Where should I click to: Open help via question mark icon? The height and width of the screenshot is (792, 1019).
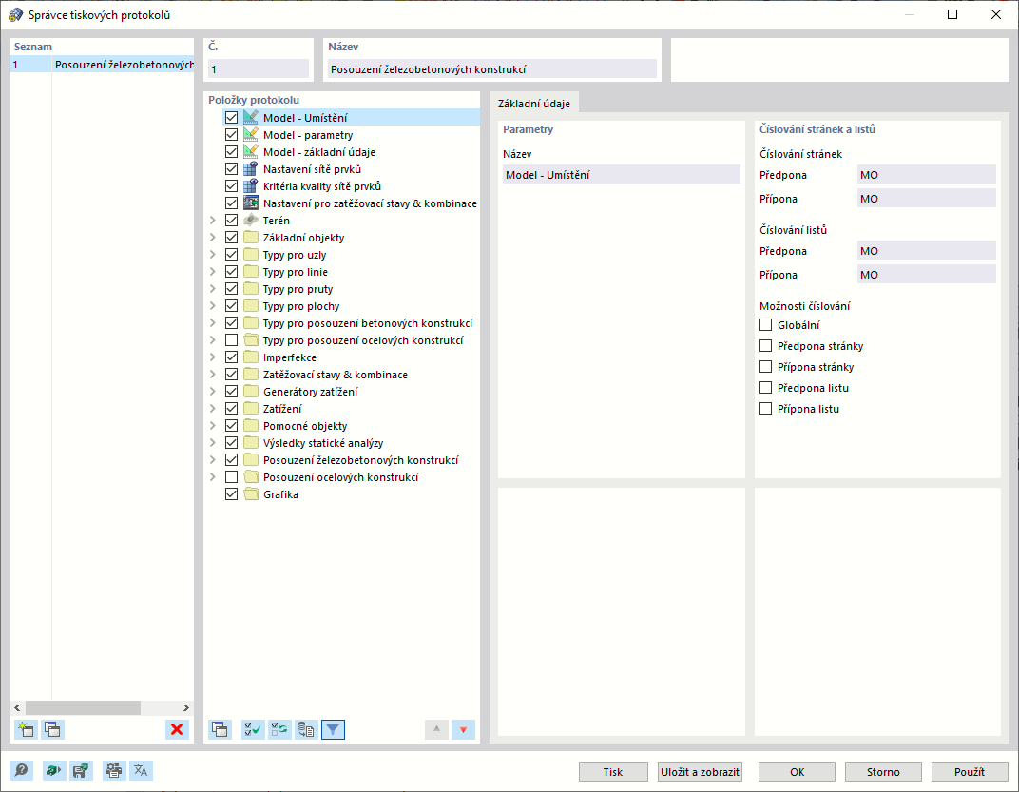22,770
